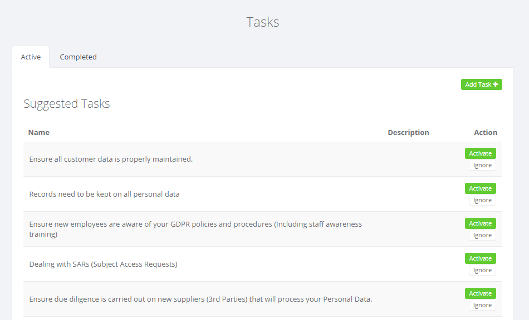This screenshot has height=320, width=529.
Task: Switch to the Completed tab
Action: tap(78, 57)
